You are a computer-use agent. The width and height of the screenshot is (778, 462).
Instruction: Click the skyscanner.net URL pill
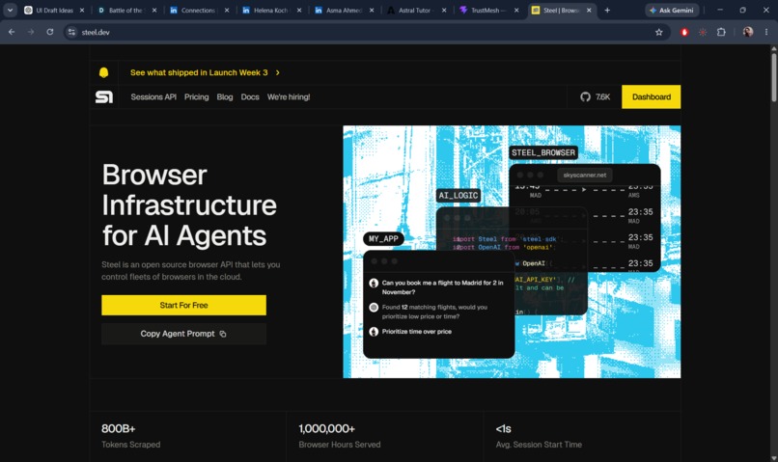(585, 175)
